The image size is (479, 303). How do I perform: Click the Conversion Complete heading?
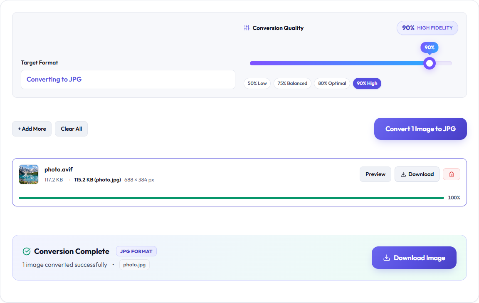click(72, 251)
